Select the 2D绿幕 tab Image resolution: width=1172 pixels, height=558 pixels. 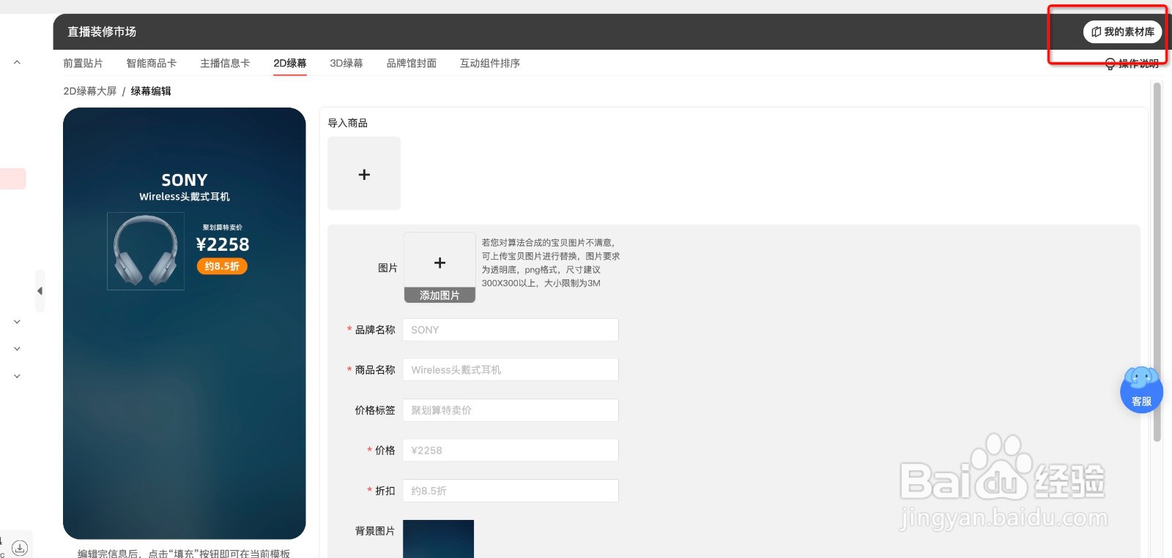(290, 64)
